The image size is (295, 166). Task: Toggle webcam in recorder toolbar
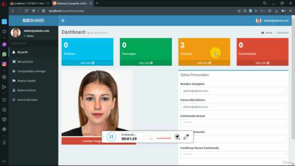point(177,136)
